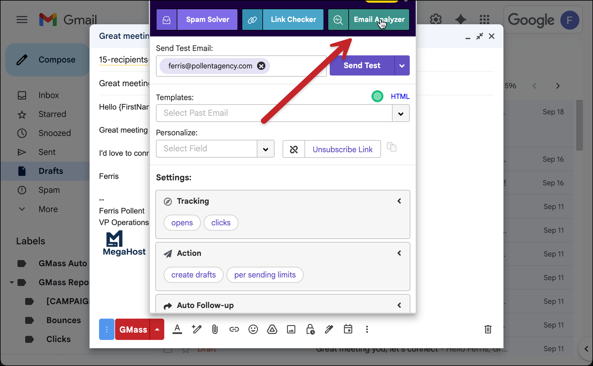The height and width of the screenshot is (366, 593).
Task: Attach a file with the paperclip icon
Action: (215, 329)
